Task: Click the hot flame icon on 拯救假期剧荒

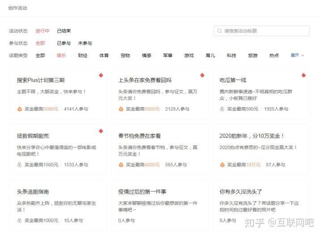Action: point(101,131)
